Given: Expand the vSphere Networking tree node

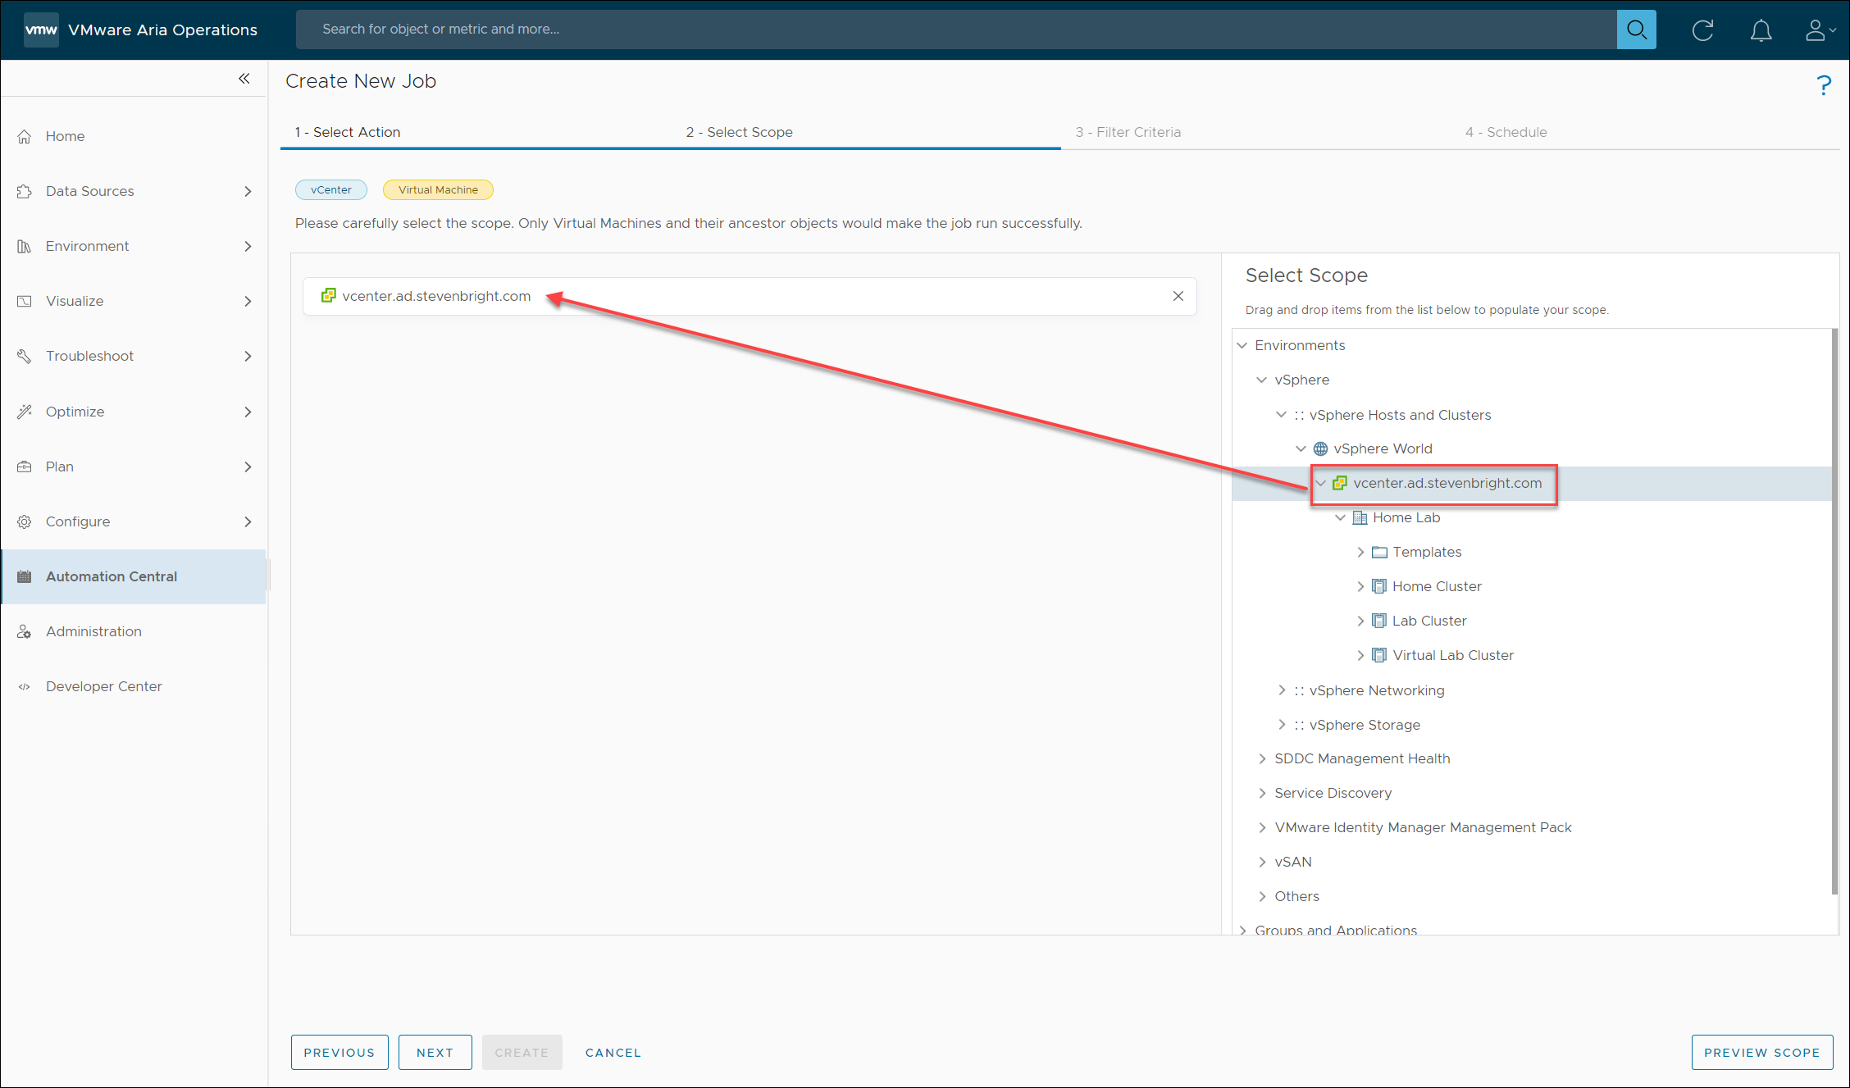Looking at the screenshot, I should point(1282,690).
